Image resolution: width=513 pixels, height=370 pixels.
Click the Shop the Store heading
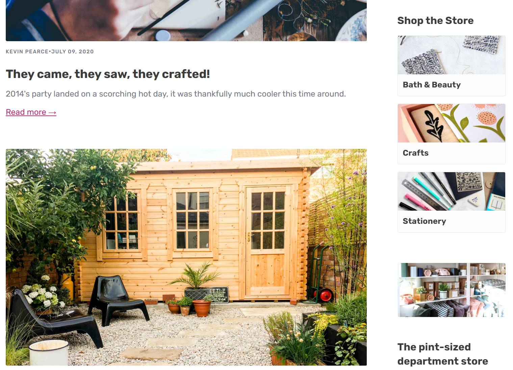435,21
